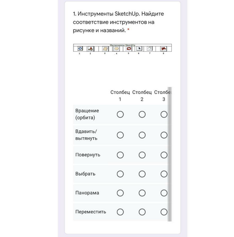
Task: Choose Столбец 1 for Повернуть row
Action: tap(120, 155)
